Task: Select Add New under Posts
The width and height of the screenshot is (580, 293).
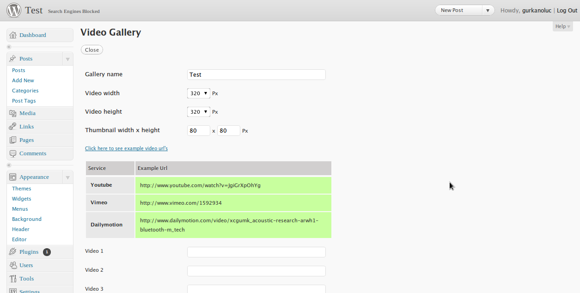Action: (23, 80)
